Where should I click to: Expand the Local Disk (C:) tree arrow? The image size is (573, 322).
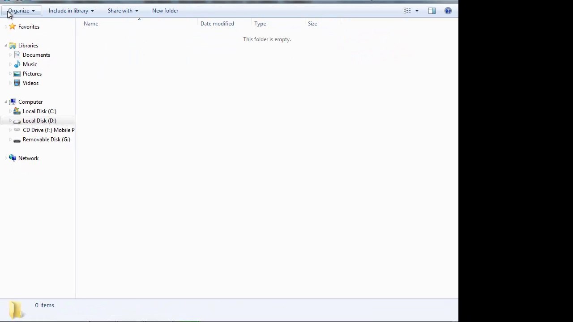tap(10, 111)
